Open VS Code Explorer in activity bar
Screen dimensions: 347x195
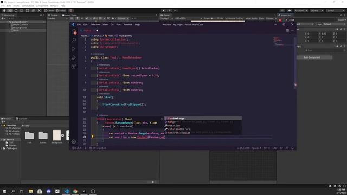[74, 32]
